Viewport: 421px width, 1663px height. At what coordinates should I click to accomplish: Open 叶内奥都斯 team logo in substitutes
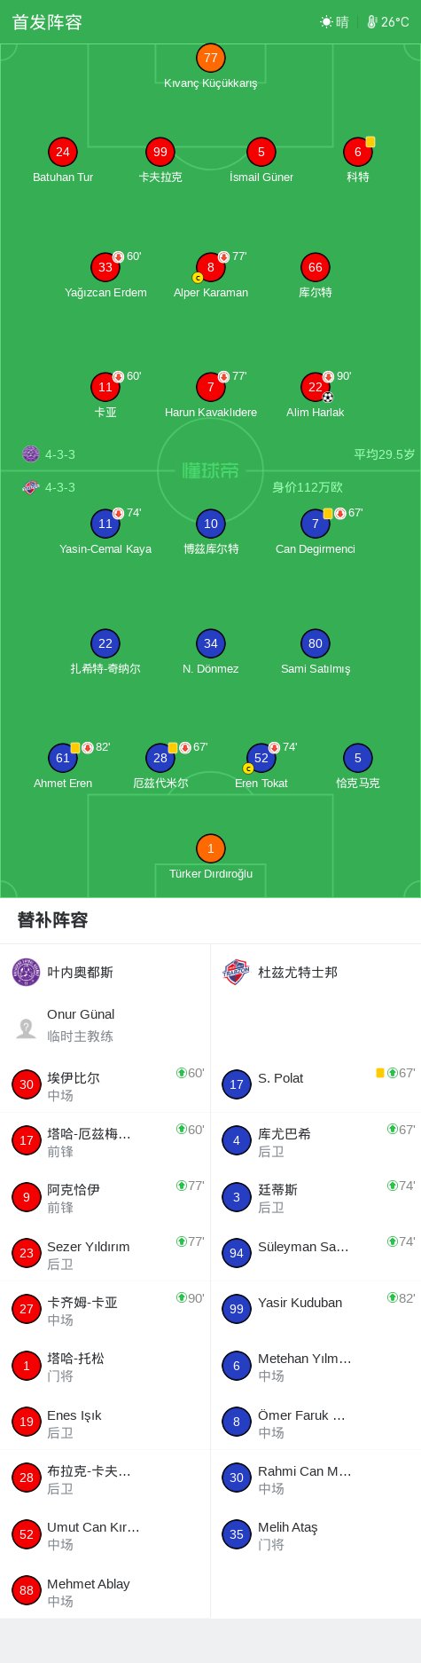[x=27, y=973]
